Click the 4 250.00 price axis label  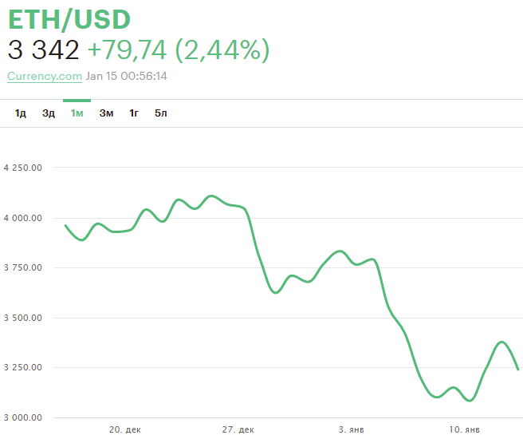(x=23, y=168)
